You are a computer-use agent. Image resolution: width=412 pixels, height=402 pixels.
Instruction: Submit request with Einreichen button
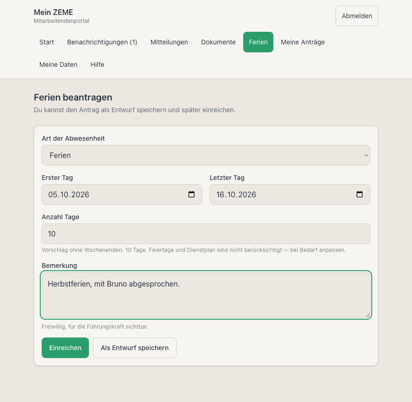coord(65,348)
